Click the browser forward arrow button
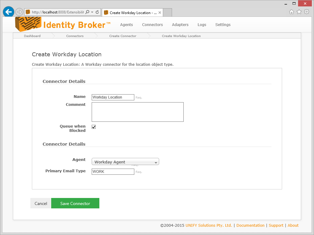This screenshot has height=235, width=314. [x=19, y=12]
